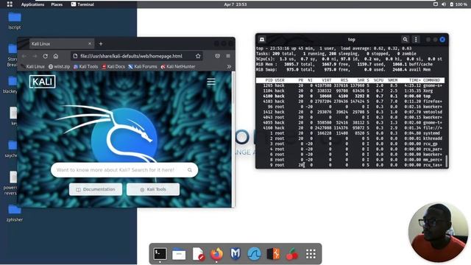Open the Terminal app menu in top bar

click(82, 4)
